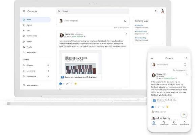Click the Home house icon in the laptop sidebar
Image resolution: width=196 pixels, height=135 pixels.
[x=24, y=20]
